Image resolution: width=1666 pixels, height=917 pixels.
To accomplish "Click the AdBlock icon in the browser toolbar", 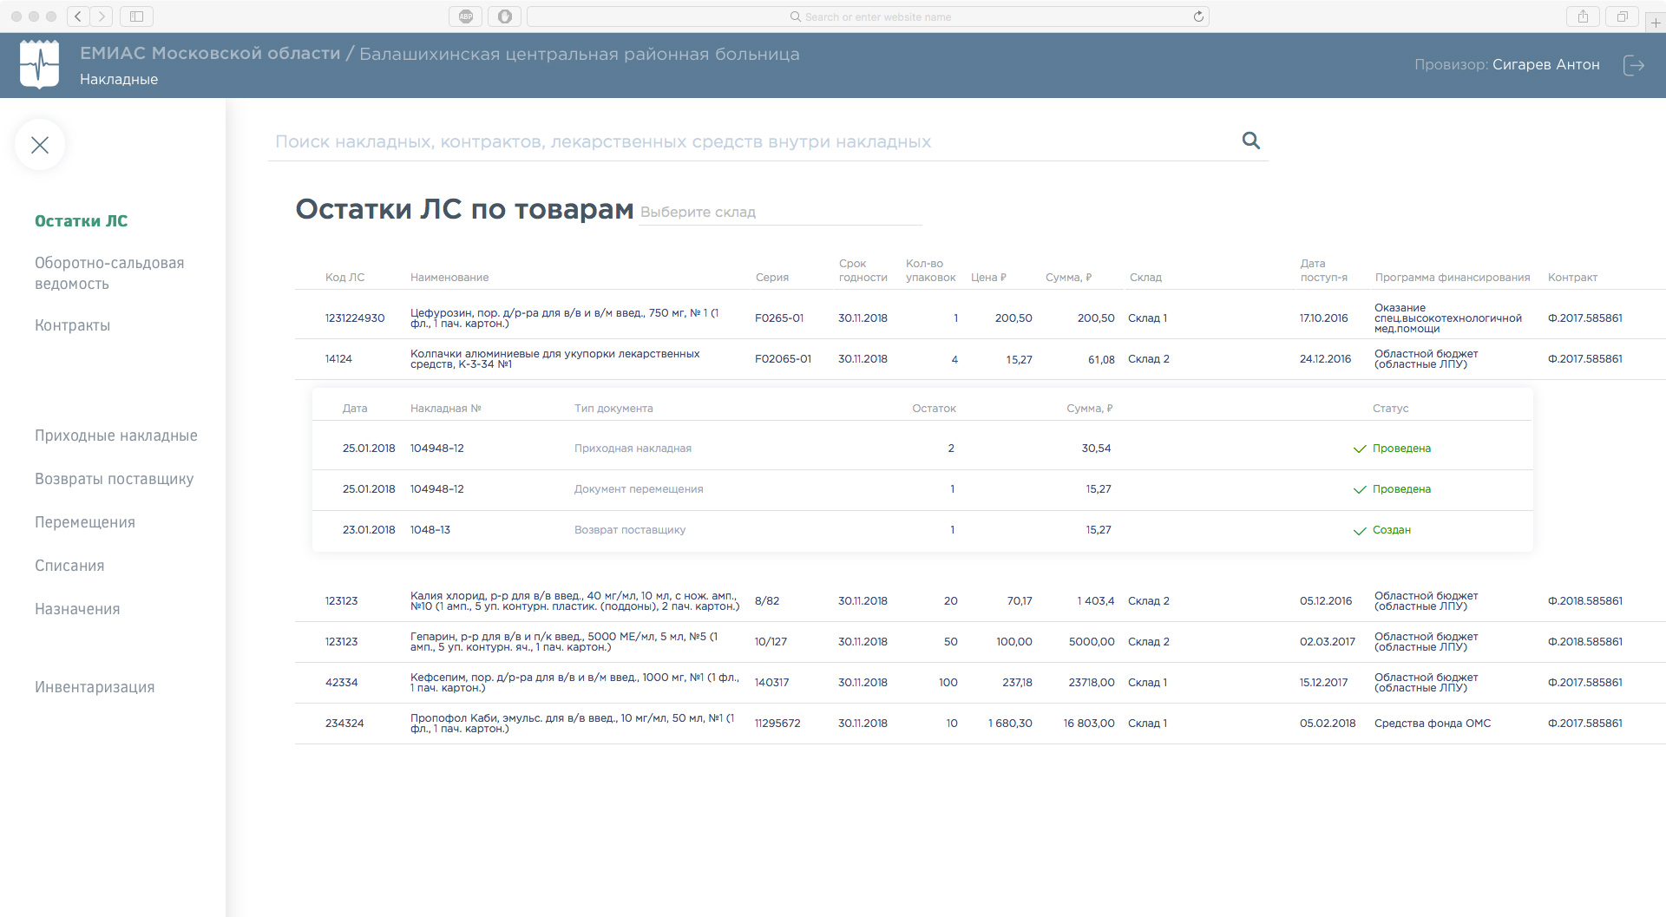I will point(465,16).
